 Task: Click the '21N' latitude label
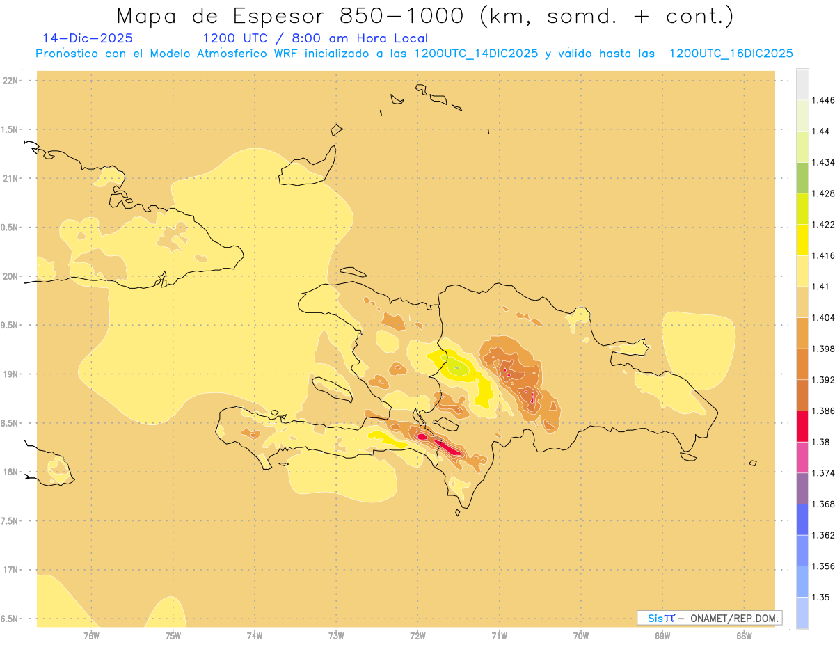click(x=11, y=179)
